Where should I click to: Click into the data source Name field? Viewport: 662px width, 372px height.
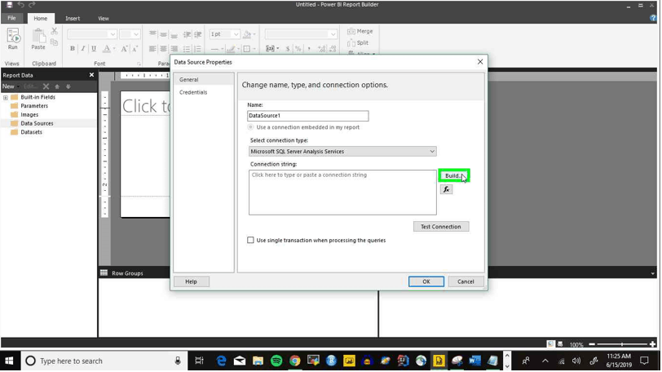pos(308,116)
